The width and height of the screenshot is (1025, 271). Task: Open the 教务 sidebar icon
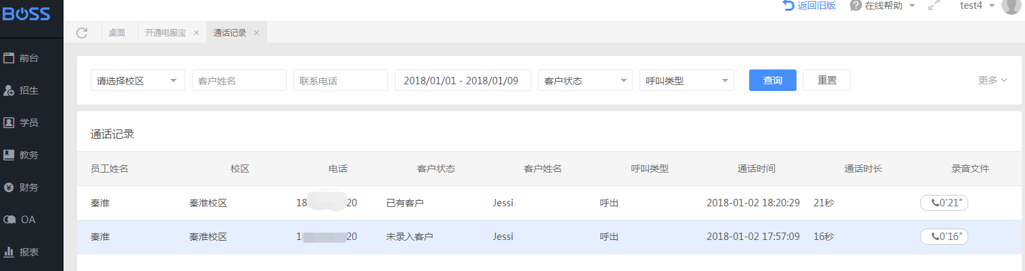(x=9, y=155)
